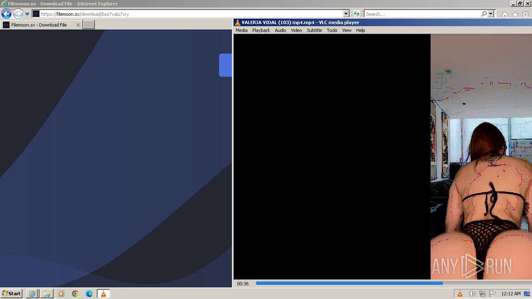Screen dimensions: 532x299
Task: Open the VLC Help menu
Action: click(360, 30)
